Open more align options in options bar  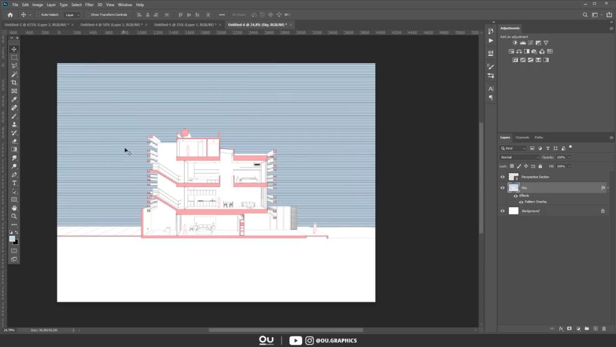[222, 15]
